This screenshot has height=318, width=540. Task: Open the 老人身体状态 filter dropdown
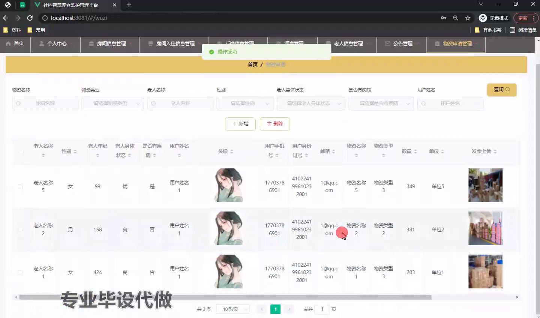[x=310, y=103]
